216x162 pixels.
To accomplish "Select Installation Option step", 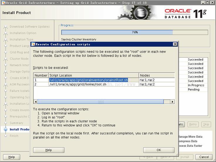I will tap(23, 33).
